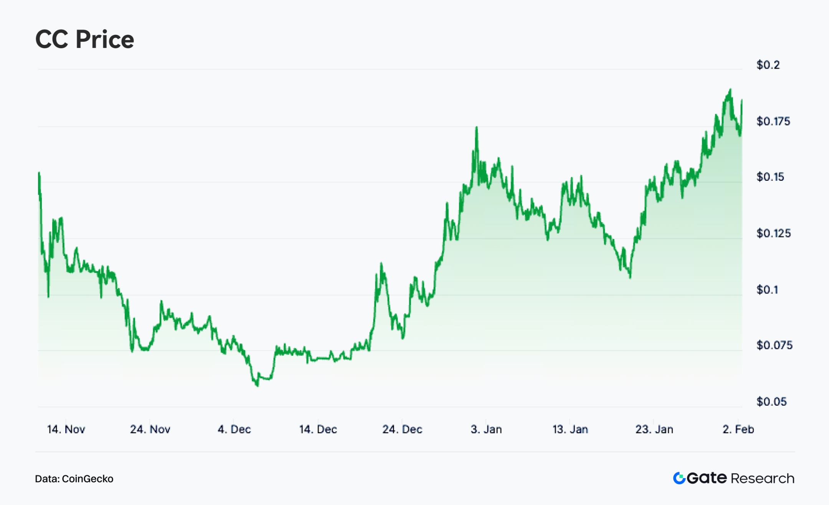The width and height of the screenshot is (829, 505).
Task: Click the Data: CoinGecko source label
Action: tap(74, 479)
